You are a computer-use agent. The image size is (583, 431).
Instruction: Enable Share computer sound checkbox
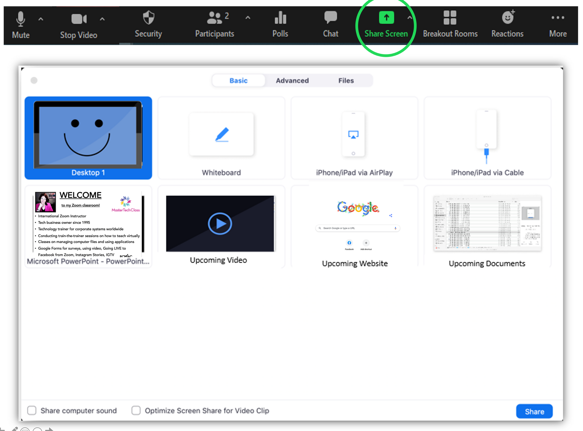pos(32,410)
